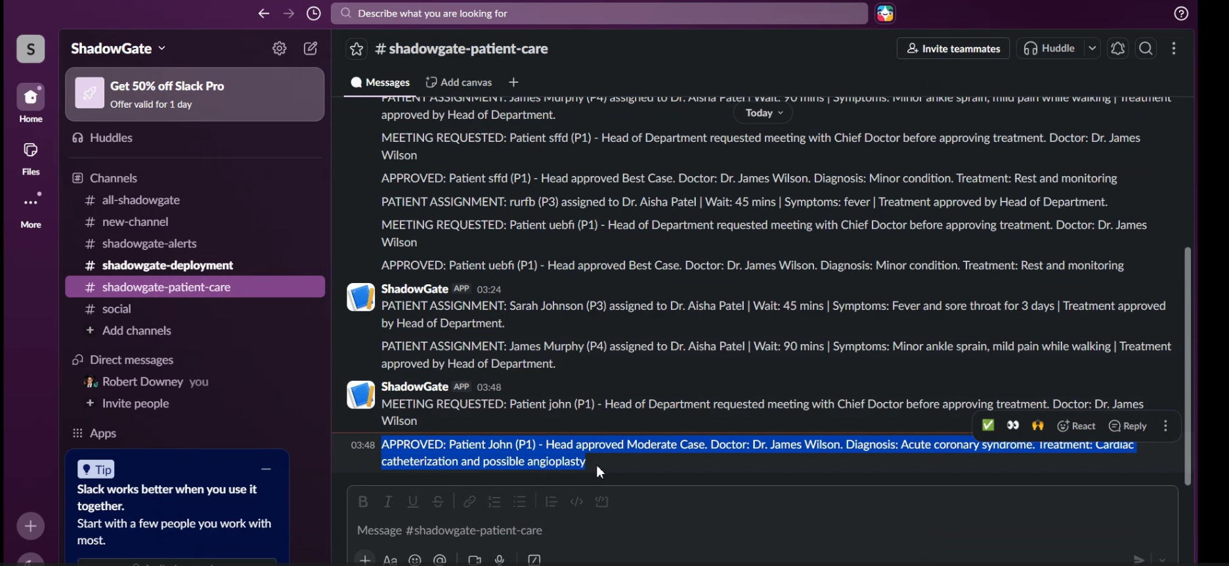Open the More menu in left rail
This screenshot has height=566, width=1229.
click(31, 210)
